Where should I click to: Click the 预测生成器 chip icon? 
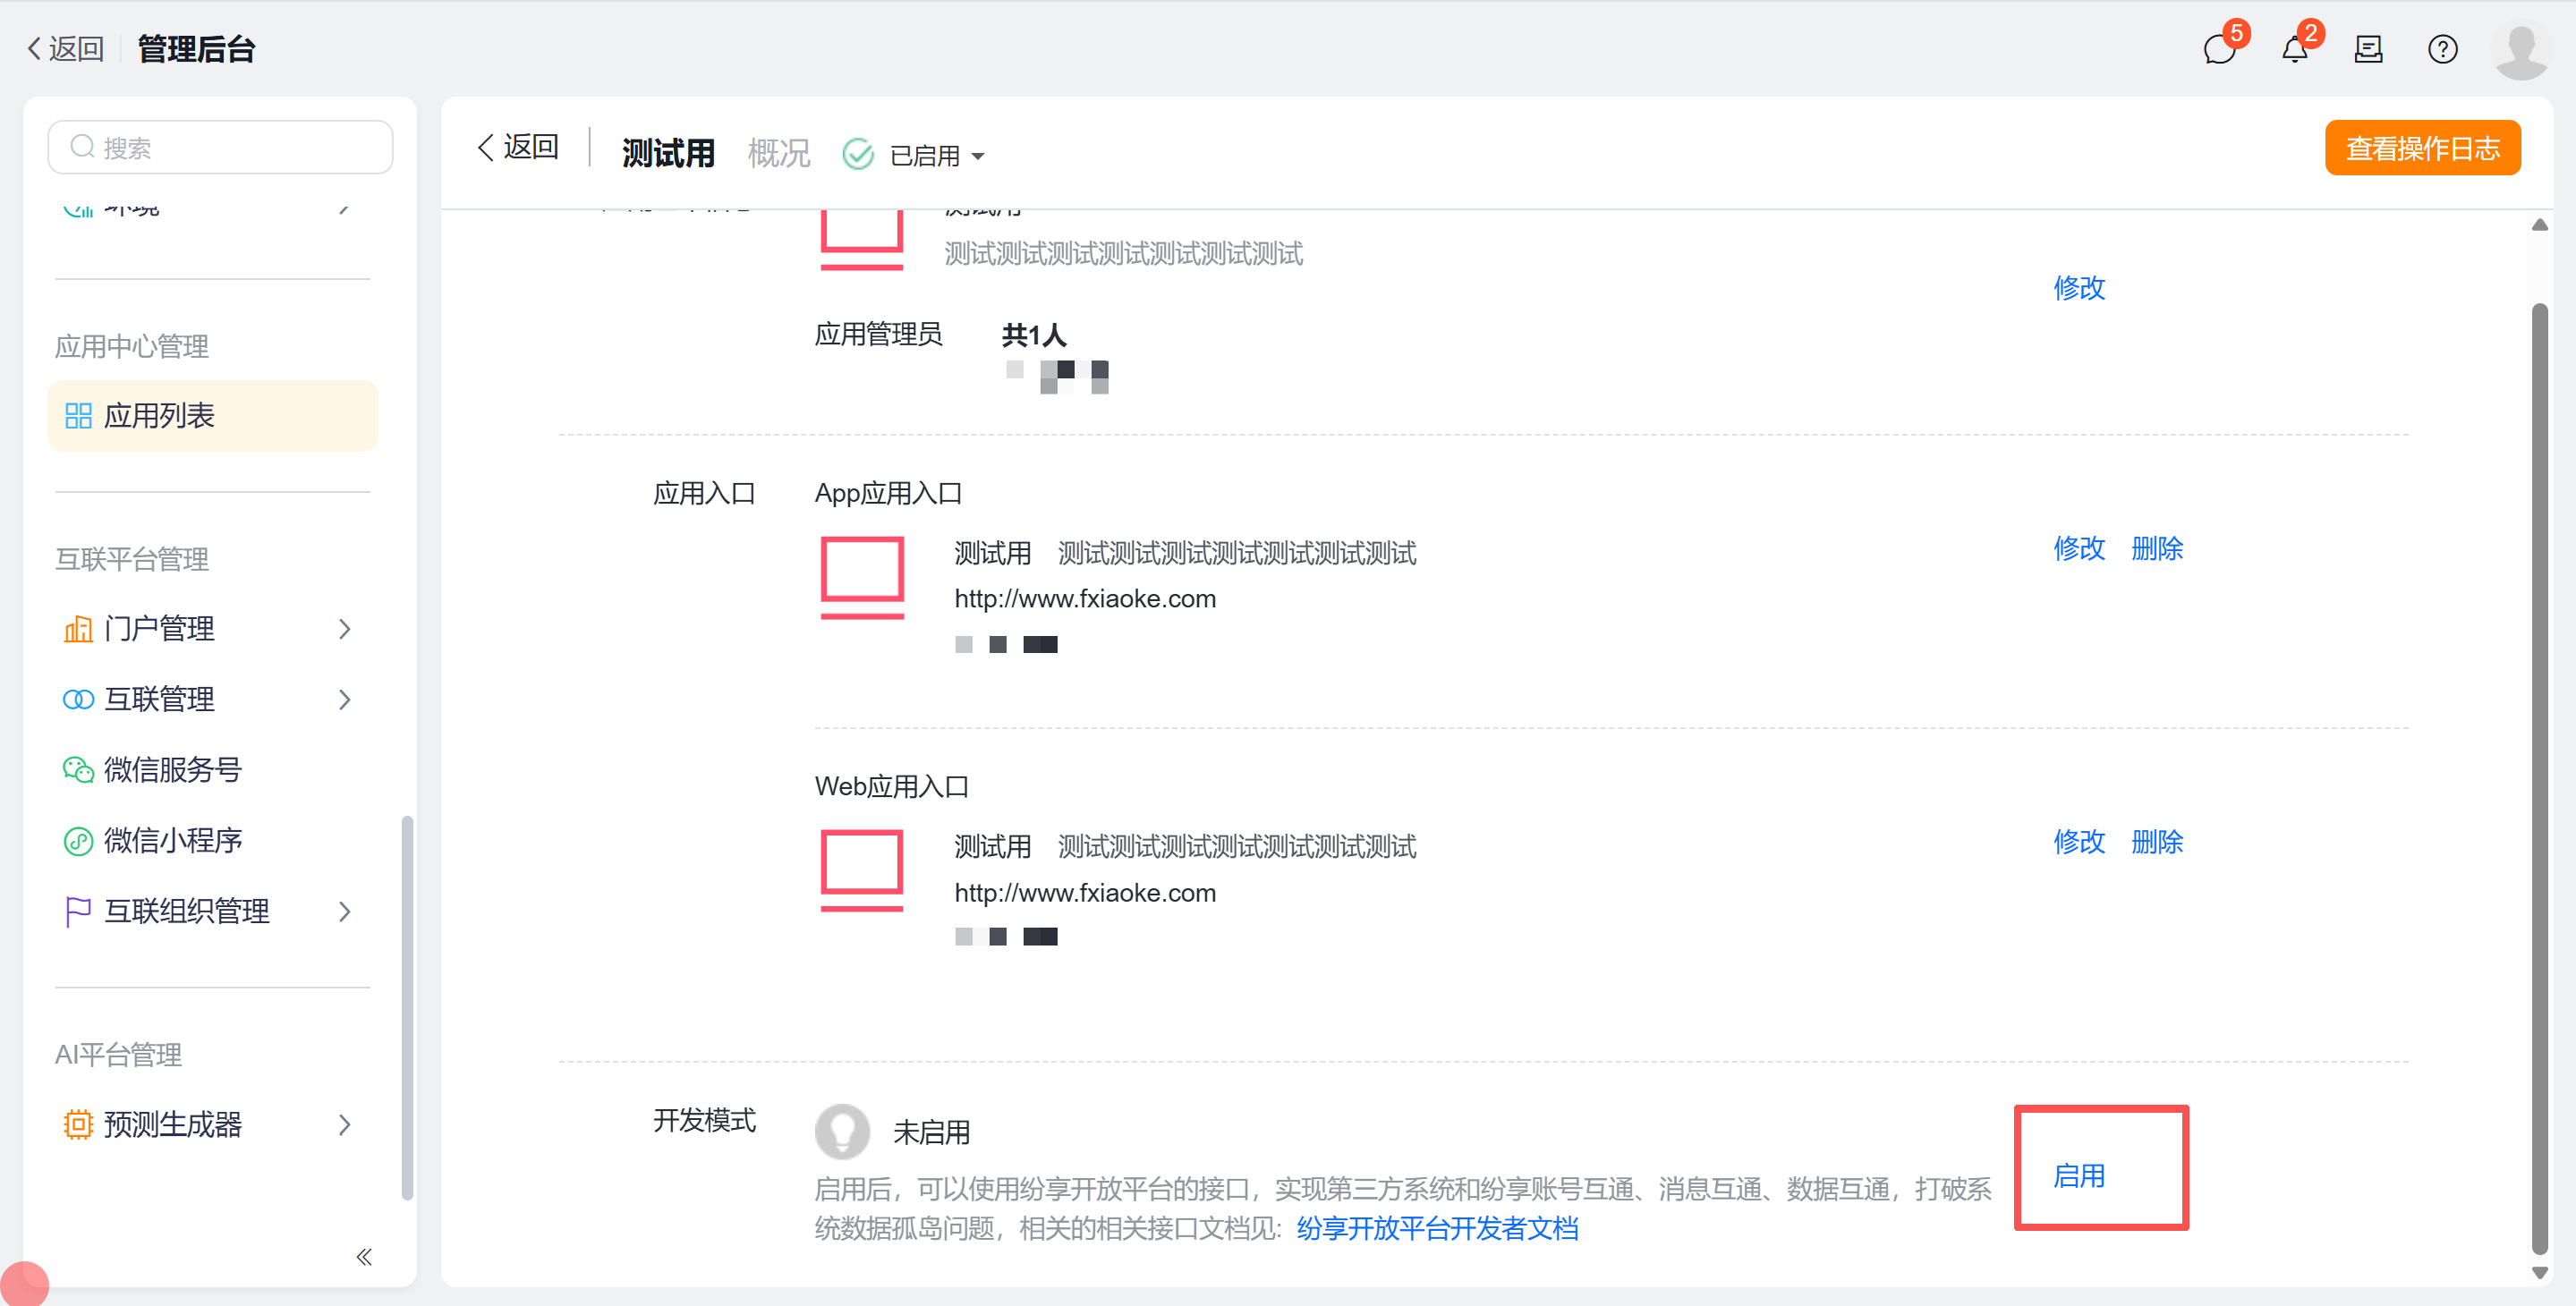click(78, 1124)
